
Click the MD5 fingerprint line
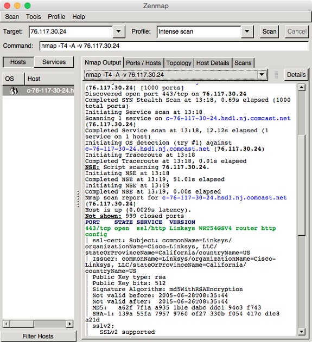[177, 308]
